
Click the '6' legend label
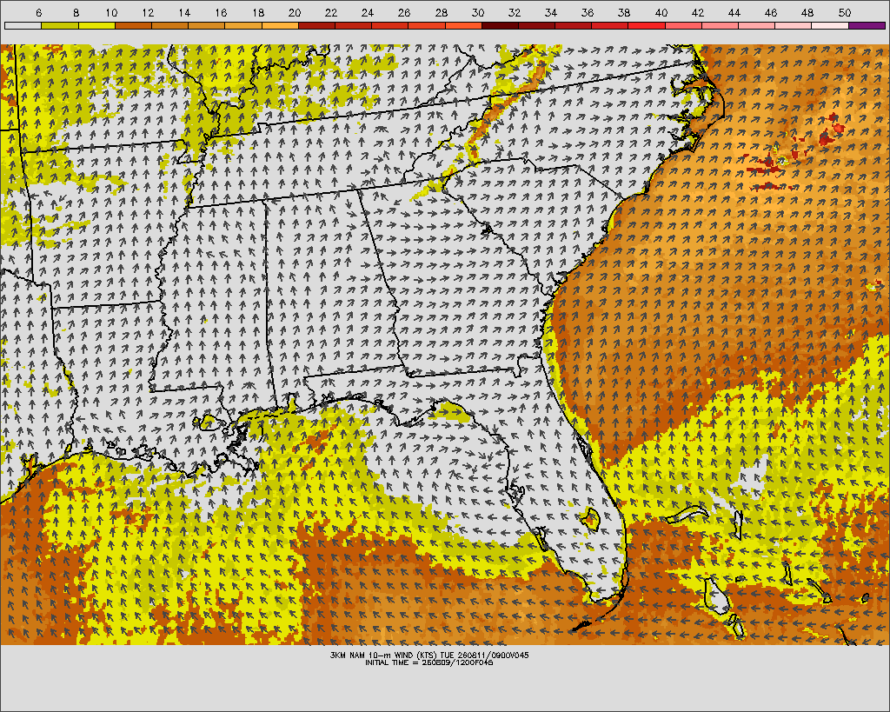pyautogui.click(x=38, y=12)
